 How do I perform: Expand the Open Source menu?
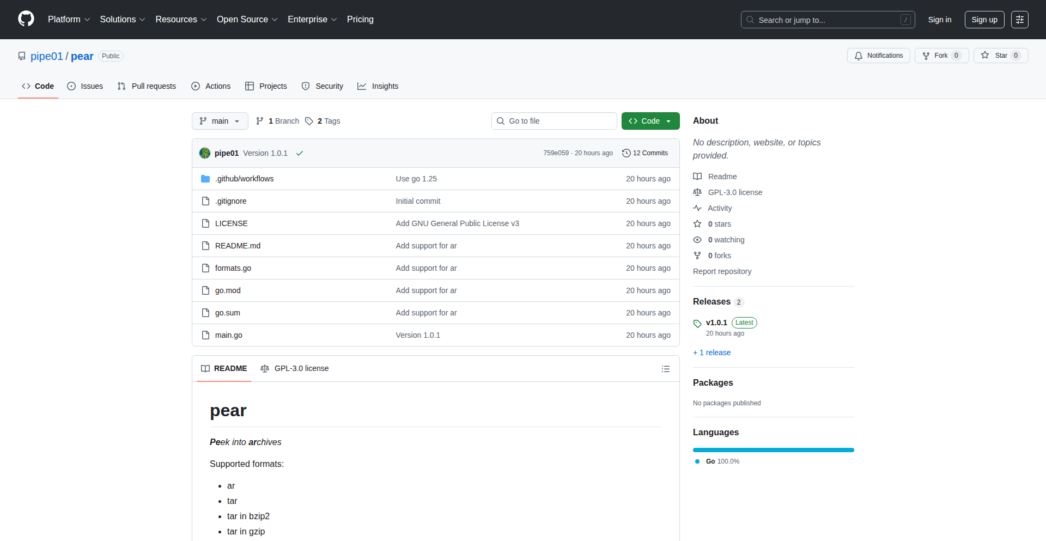pos(247,19)
